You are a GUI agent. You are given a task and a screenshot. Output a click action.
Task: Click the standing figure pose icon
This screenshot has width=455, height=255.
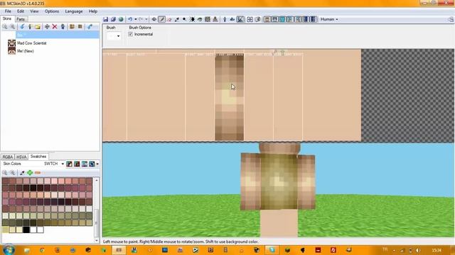(225, 19)
